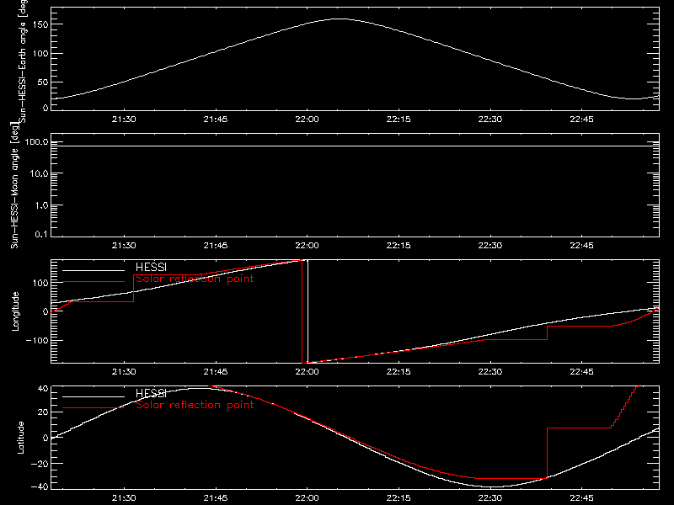Screen dimensions: 674x505
Task: Click the Sun-HESSI-Moon angle axis label
Action: point(14,185)
